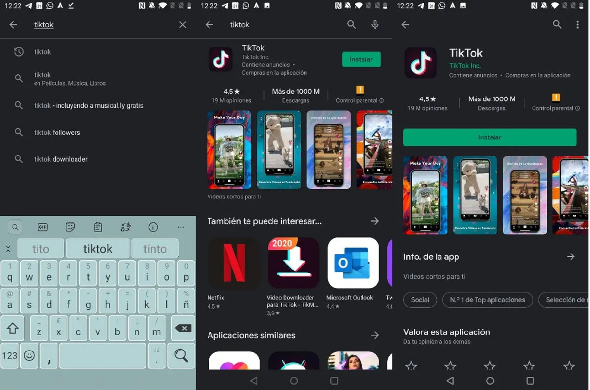This screenshot has width=590, height=390.
Task: Open keyboard search icon in toolbar row
Action: pyautogui.click(x=15, y=227)
